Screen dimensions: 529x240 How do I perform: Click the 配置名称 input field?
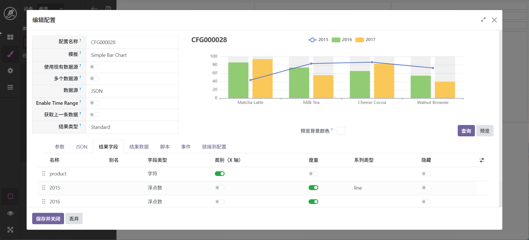point(132,42)
